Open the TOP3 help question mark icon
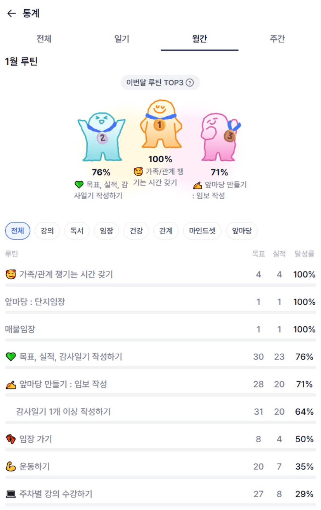The image size is (321, 510). tap(189, 83)
